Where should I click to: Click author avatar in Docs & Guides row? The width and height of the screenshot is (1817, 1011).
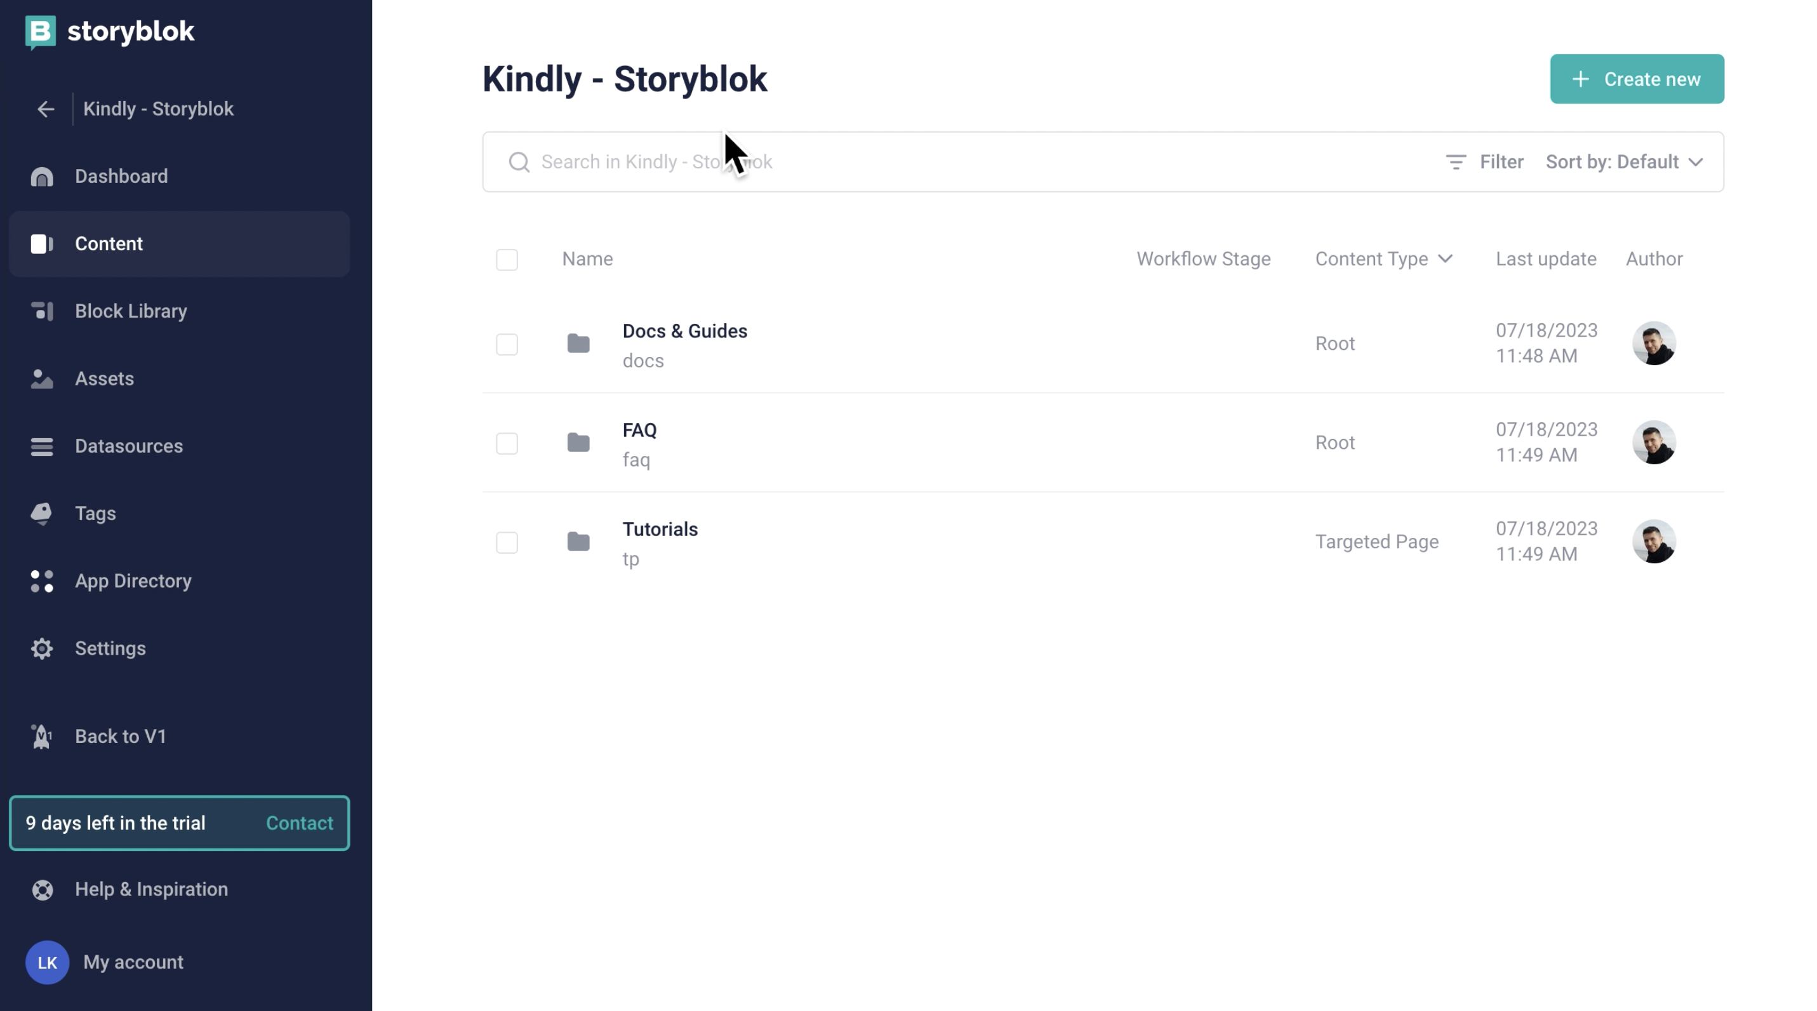click(x=1654, y=344)
